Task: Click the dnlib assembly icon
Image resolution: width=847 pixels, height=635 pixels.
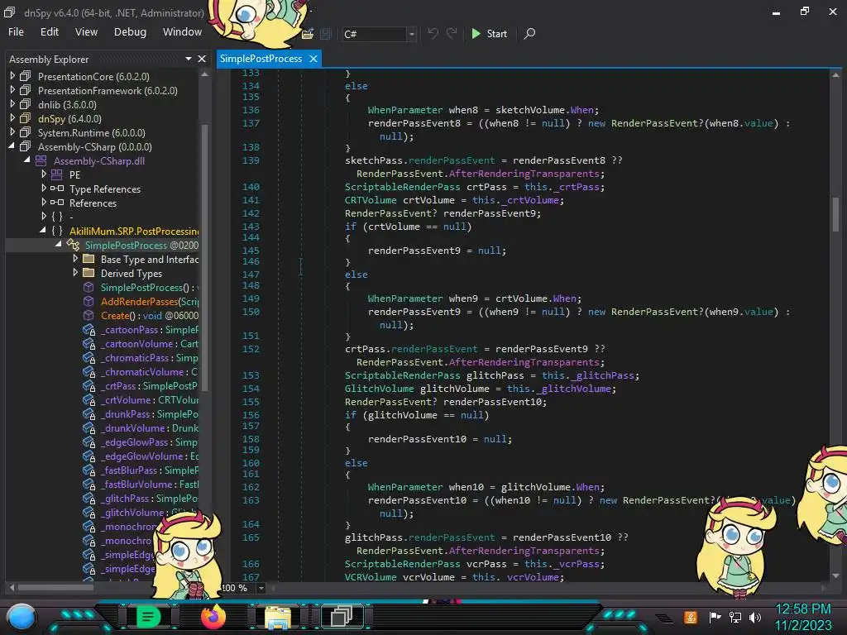Action: click(26, 104)
